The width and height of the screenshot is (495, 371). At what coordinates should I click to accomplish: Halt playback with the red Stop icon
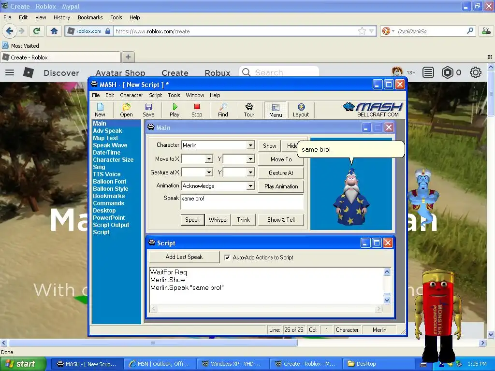197,110
